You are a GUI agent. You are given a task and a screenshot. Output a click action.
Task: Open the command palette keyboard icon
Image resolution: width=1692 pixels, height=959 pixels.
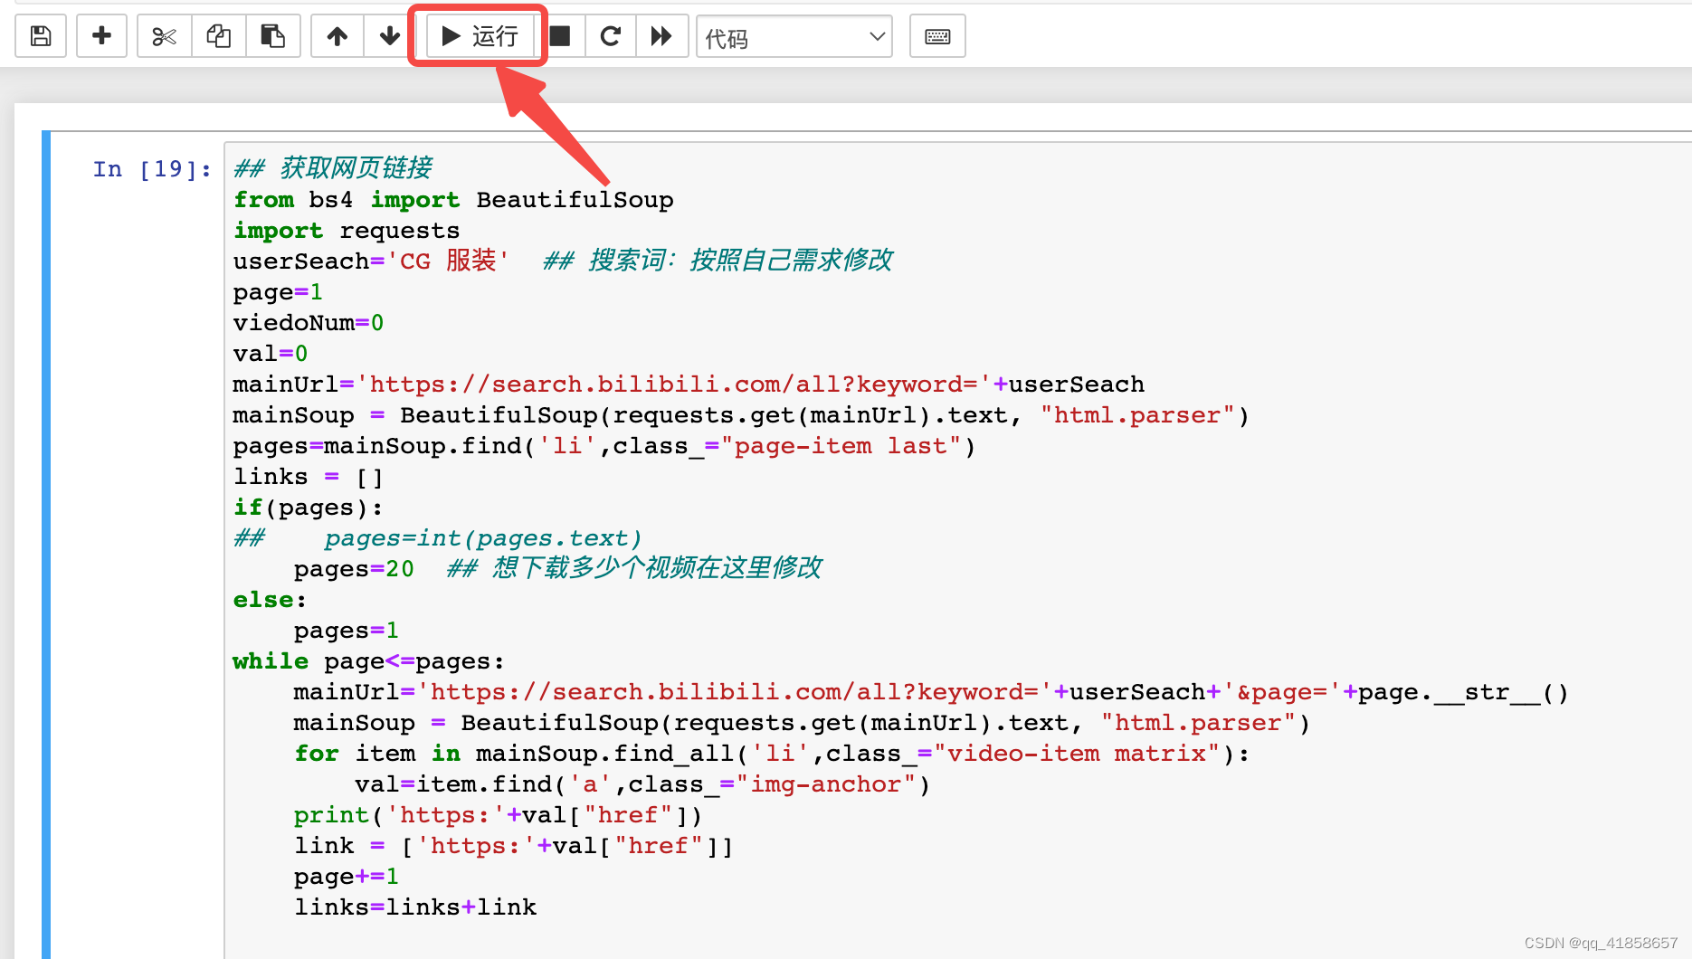pos(937,36)
